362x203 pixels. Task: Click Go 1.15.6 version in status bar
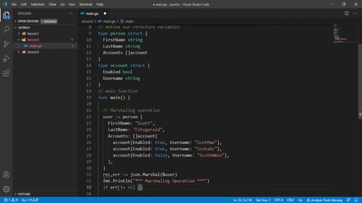(30, 200)
